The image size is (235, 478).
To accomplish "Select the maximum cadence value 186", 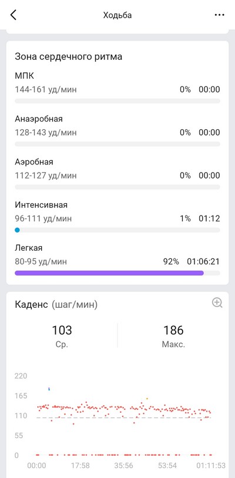I will point(173,330).
